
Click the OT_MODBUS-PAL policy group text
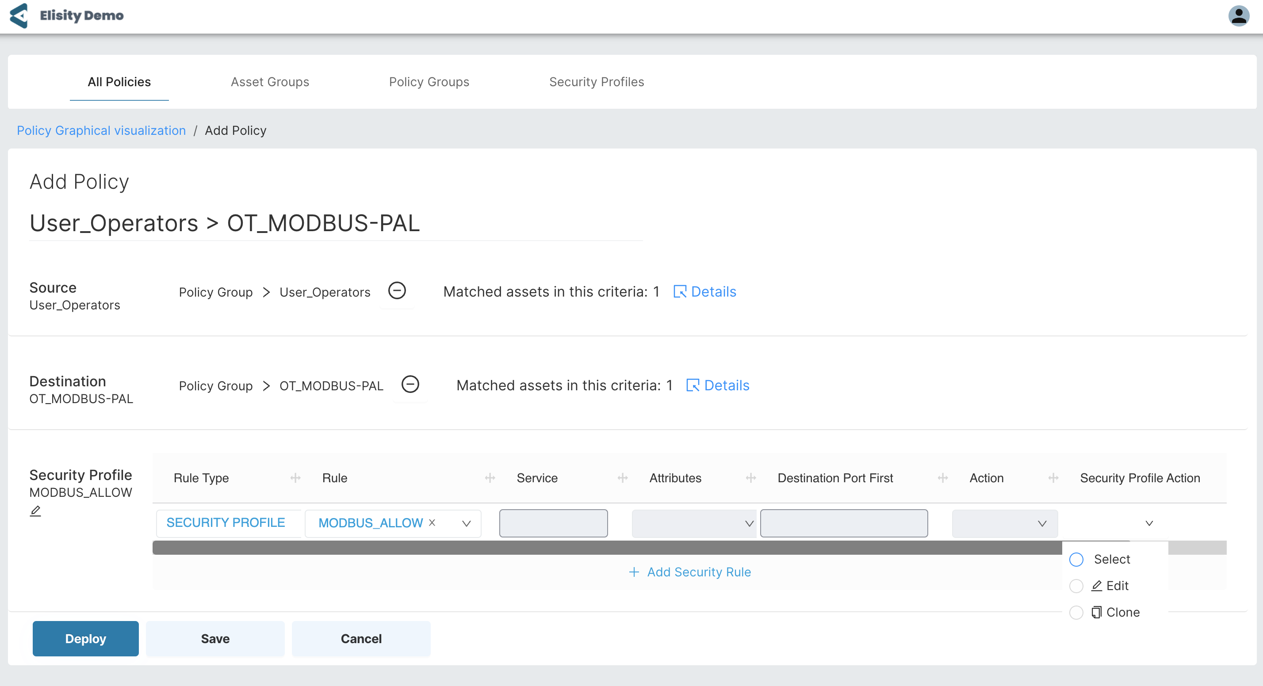pyautogui.click(x=331, y=385)
